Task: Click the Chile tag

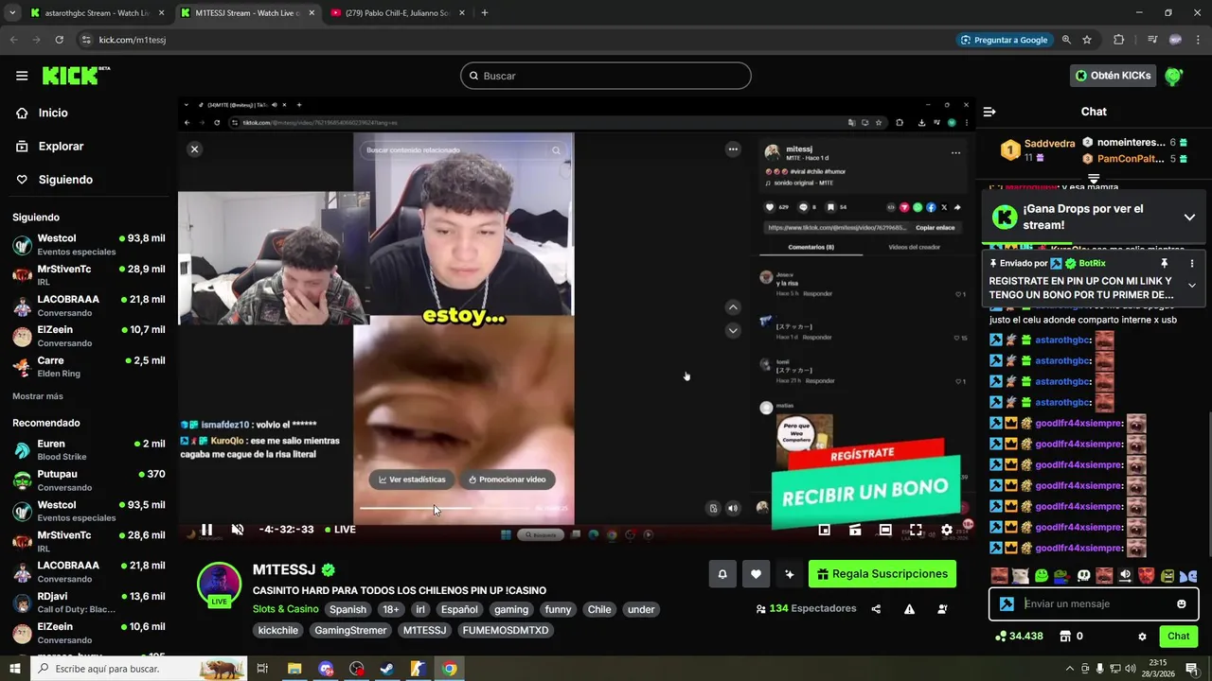Action: tap(599, 609)
